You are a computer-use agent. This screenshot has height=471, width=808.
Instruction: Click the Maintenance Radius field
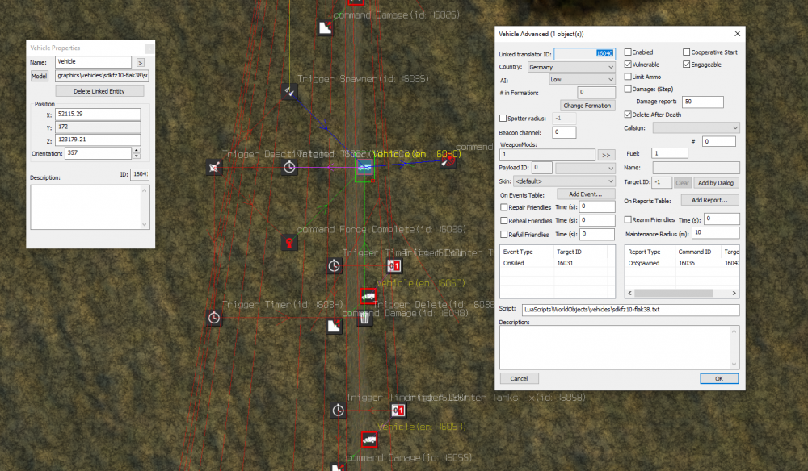716,232
